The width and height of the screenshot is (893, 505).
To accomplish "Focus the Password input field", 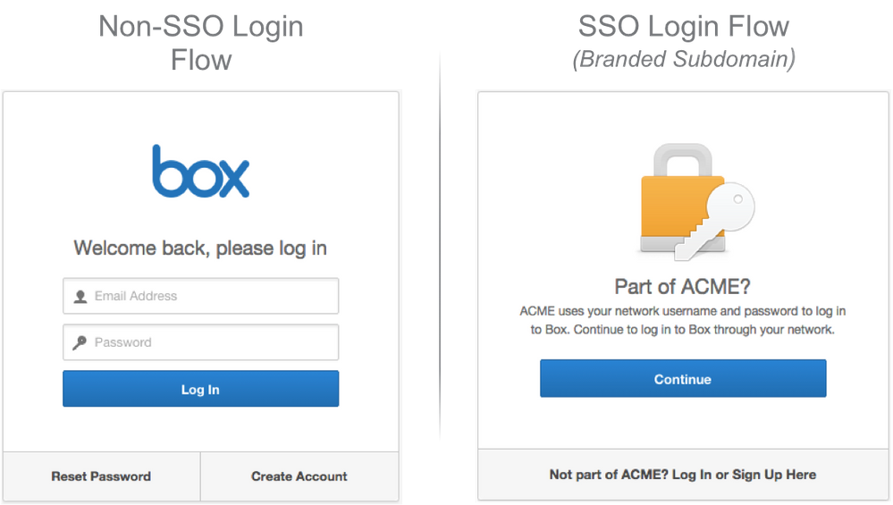I will (200, 342).
